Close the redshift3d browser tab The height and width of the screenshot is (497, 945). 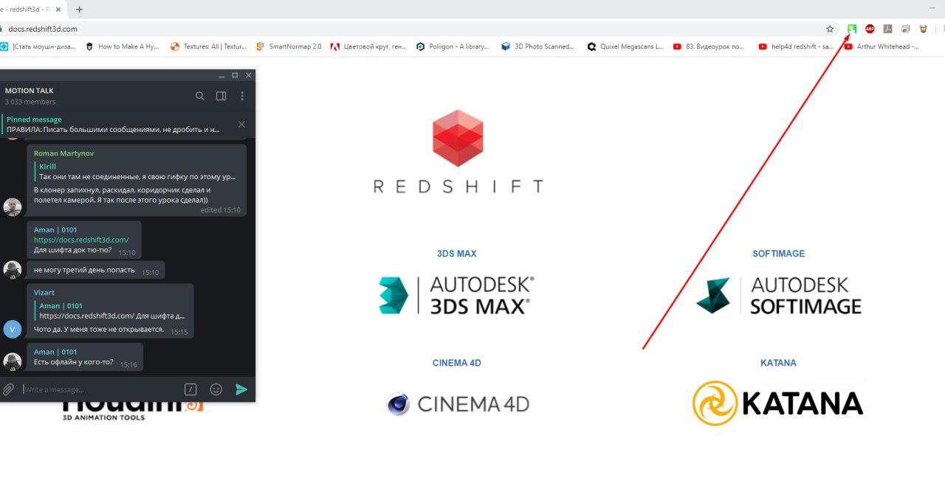[58, 10]
